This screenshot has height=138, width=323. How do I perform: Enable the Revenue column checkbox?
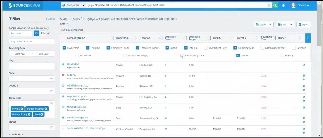294,48
